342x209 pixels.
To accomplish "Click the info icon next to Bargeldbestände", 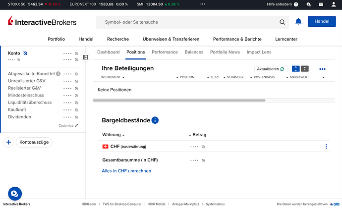I will coord(155,120).
